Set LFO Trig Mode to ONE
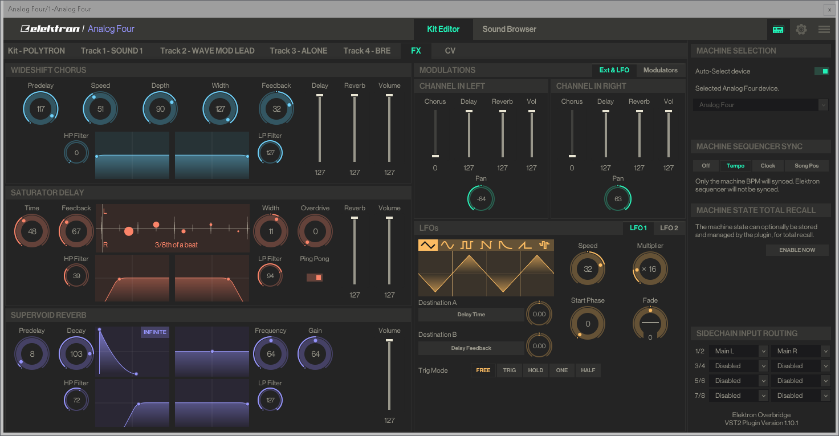The image size is (839, 436). [x=562, y=370]
